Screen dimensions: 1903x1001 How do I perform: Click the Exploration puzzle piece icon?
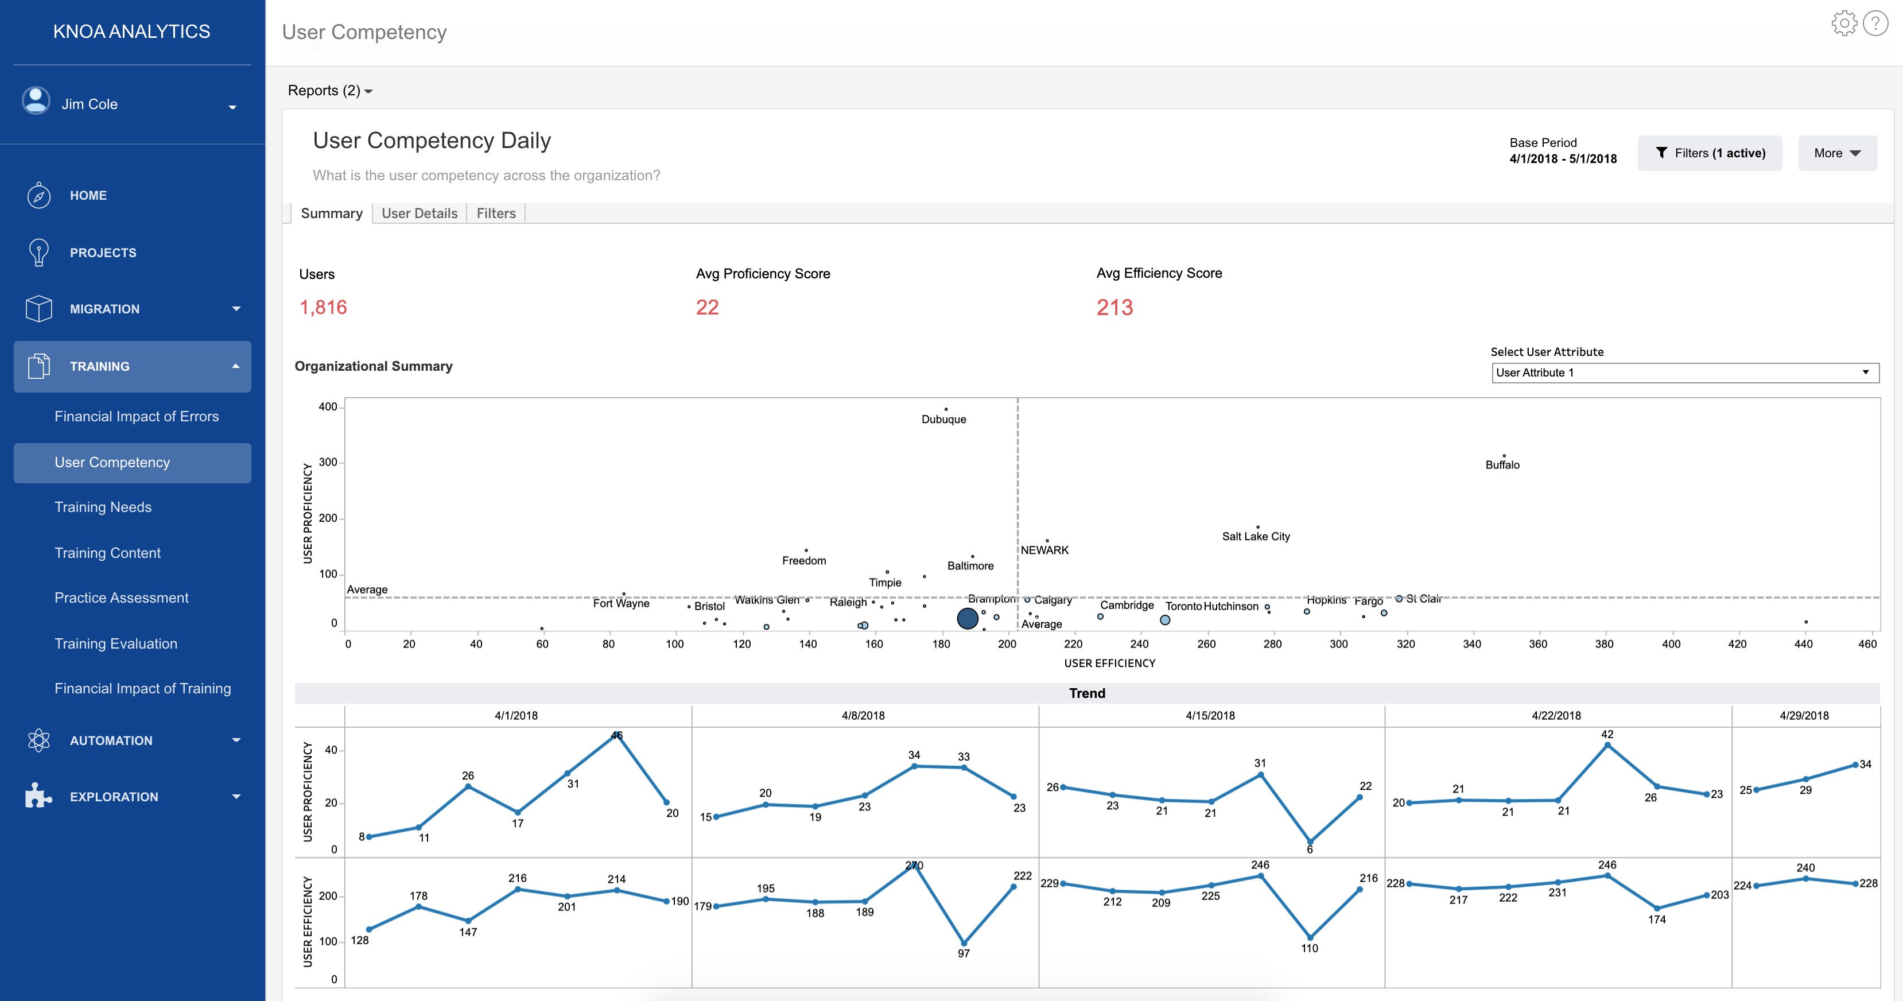coord(38,796)
